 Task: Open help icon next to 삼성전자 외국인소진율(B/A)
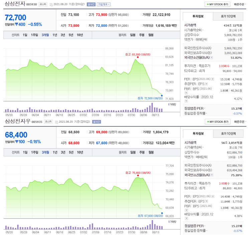[x=212, y=57]
